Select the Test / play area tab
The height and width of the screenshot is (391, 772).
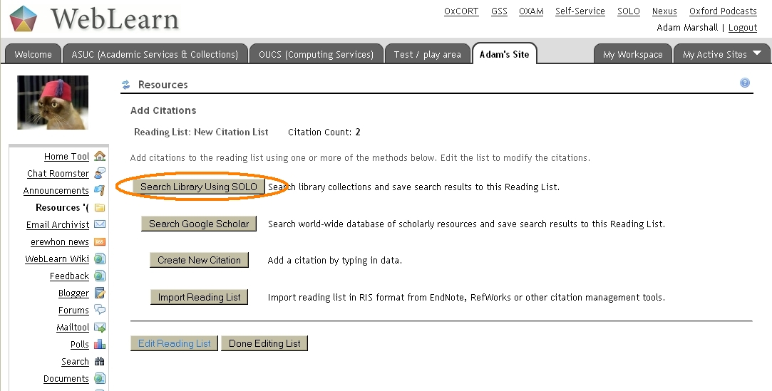[427, 54]
